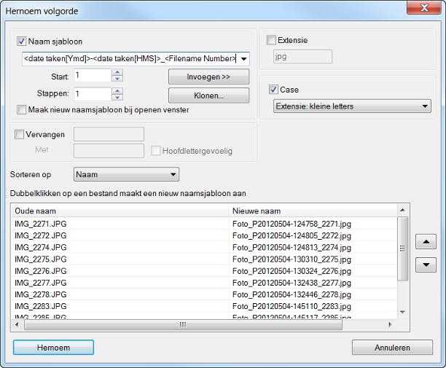This screenshot has width=446, height=368.
Task: Select row IMG_2283.JPG
Action: pos(40,306)
